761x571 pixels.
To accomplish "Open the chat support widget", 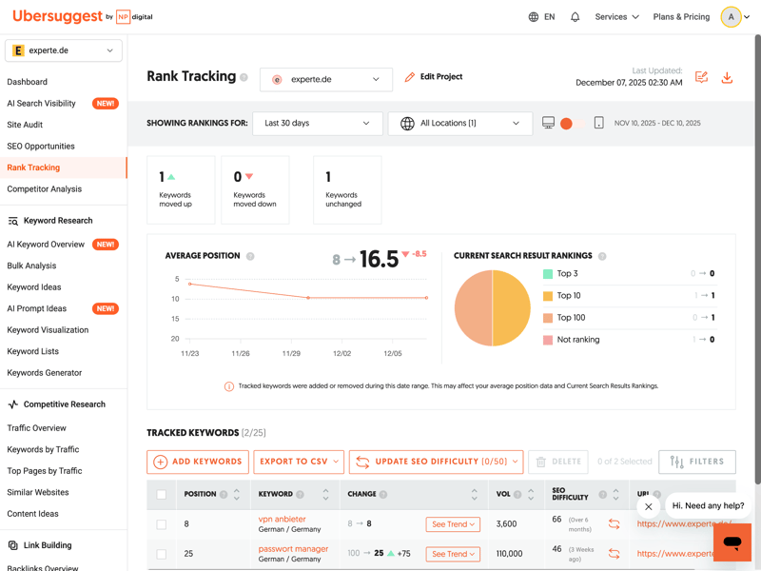I will click(x=732, y=542).
